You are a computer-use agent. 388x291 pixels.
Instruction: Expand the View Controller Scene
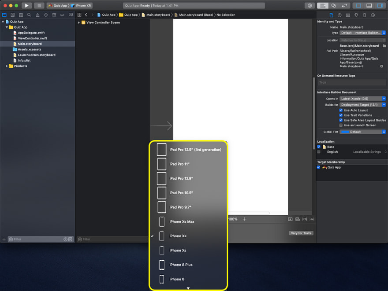click(x=78, y=22)
